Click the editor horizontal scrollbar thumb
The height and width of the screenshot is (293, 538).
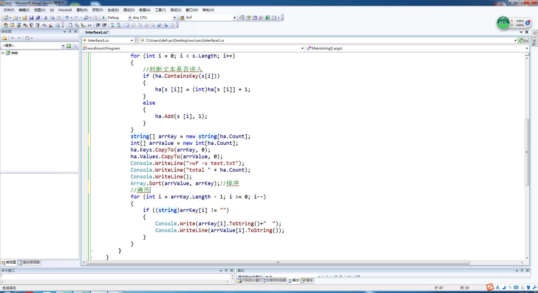278,263
